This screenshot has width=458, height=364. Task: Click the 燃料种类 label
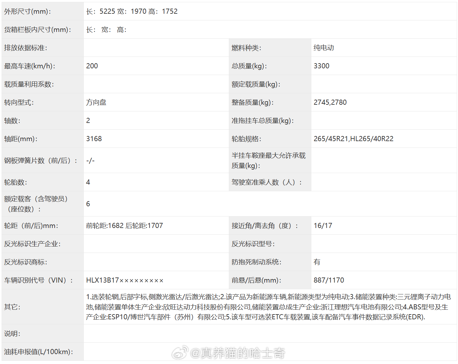pos(246,48)
